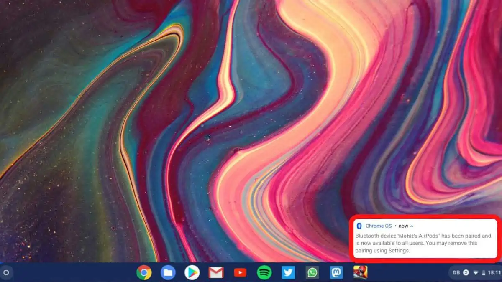Viewport: 502px width, 282px height.
Task: Launch the racing game app icon
Action: coord(360,273)
